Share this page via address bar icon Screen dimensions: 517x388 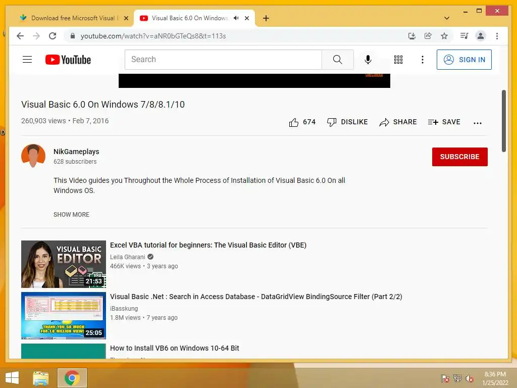pos(428,36)
